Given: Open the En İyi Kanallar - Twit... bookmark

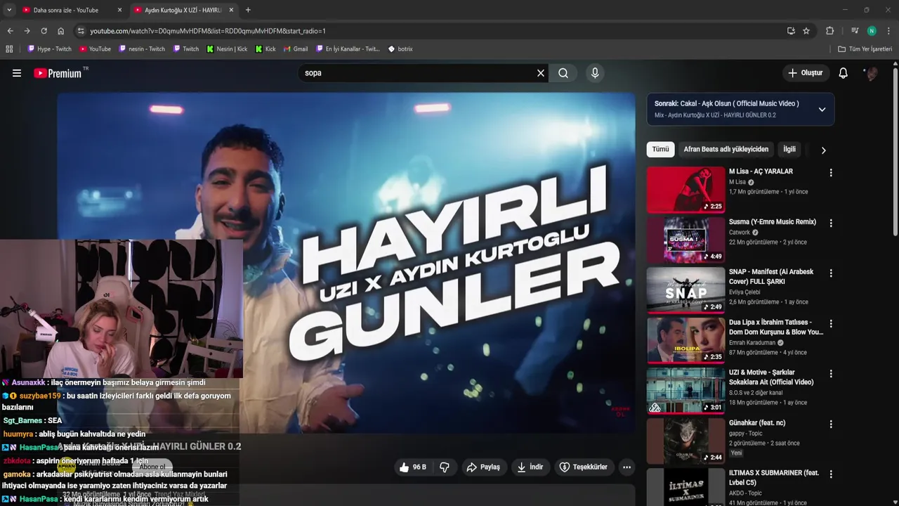Looking at the screenshot, I should coord(348,49).
